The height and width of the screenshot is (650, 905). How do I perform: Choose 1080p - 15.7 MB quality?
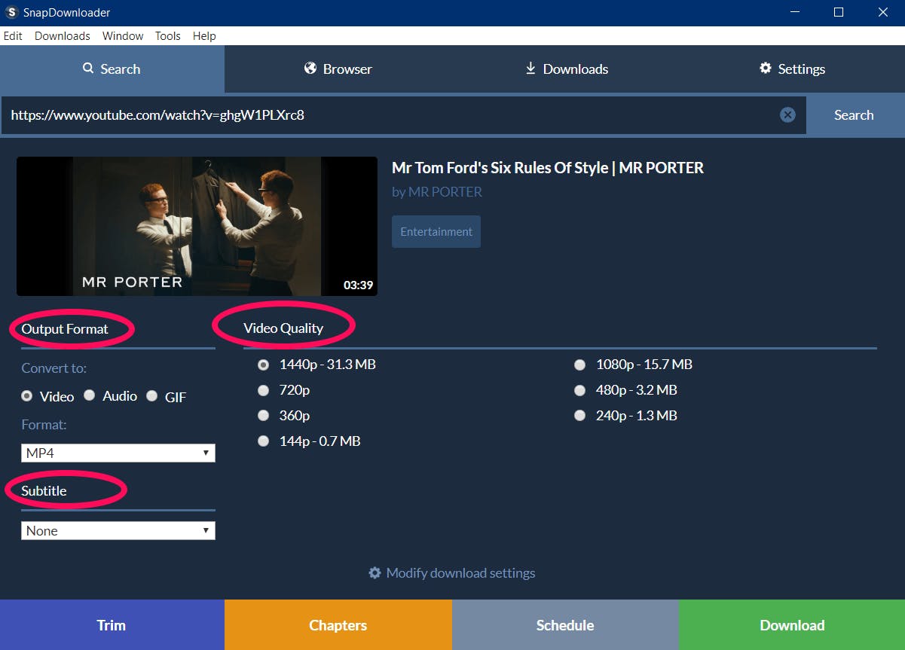(x=579, y=365)
